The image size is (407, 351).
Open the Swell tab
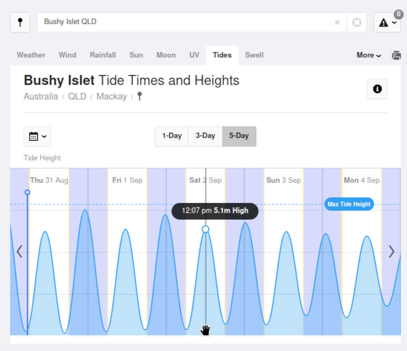(254, 55)
